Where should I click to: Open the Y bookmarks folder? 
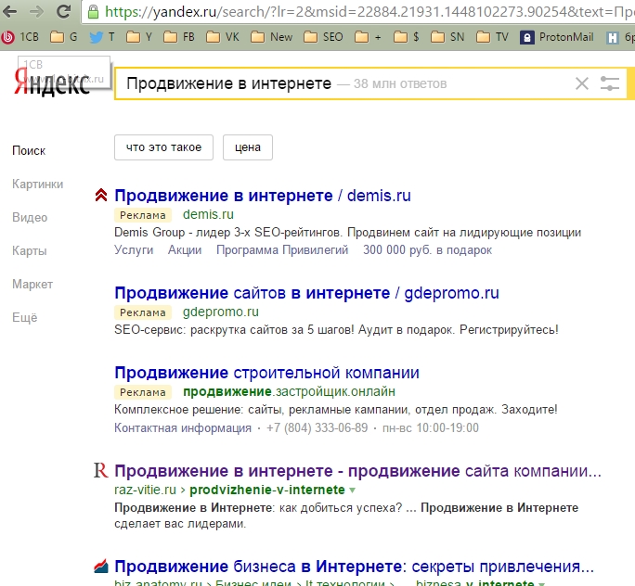[x=139, y=37]
